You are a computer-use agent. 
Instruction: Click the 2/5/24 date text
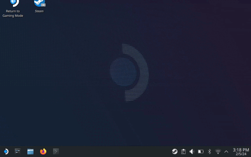241,154
